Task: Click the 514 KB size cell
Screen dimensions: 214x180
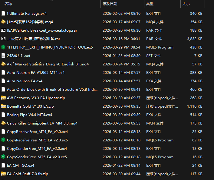Action: tap(196, 115)
